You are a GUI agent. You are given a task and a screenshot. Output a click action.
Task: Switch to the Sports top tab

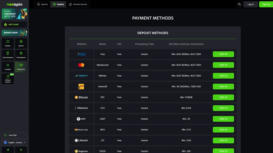(x=42, y=4)
